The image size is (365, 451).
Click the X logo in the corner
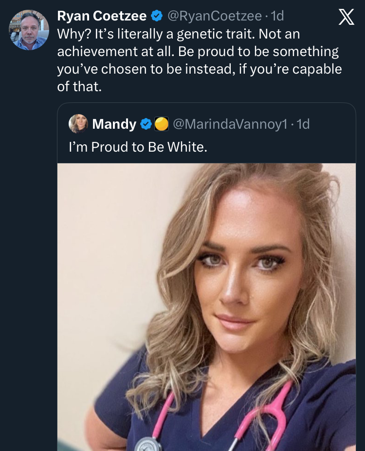346,18
